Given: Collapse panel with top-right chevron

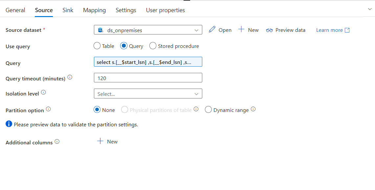Looking at the screenshot, I should click(x=370, y=9).
